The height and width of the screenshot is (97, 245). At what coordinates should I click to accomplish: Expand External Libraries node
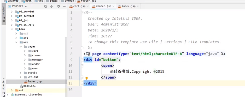pyautogui.click(x=7, y=94)
